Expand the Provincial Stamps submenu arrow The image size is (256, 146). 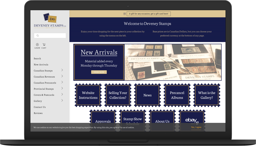point(62,88)
